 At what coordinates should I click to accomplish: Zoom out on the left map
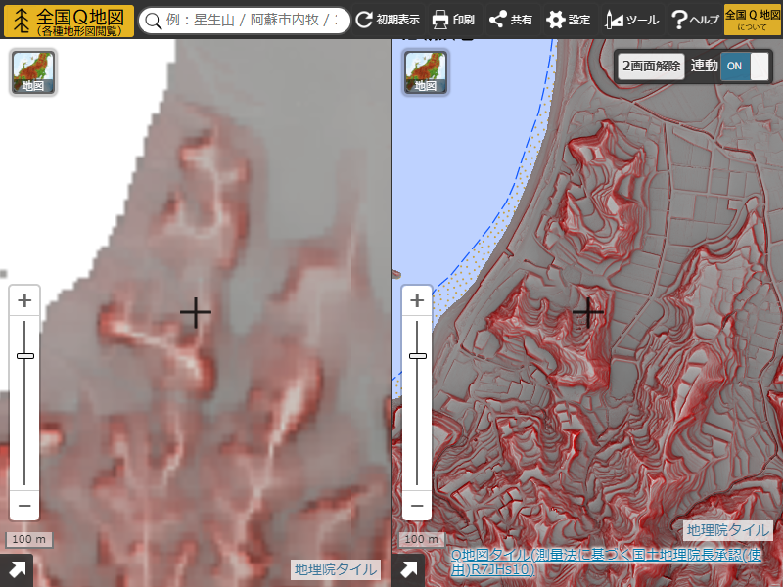24,506
